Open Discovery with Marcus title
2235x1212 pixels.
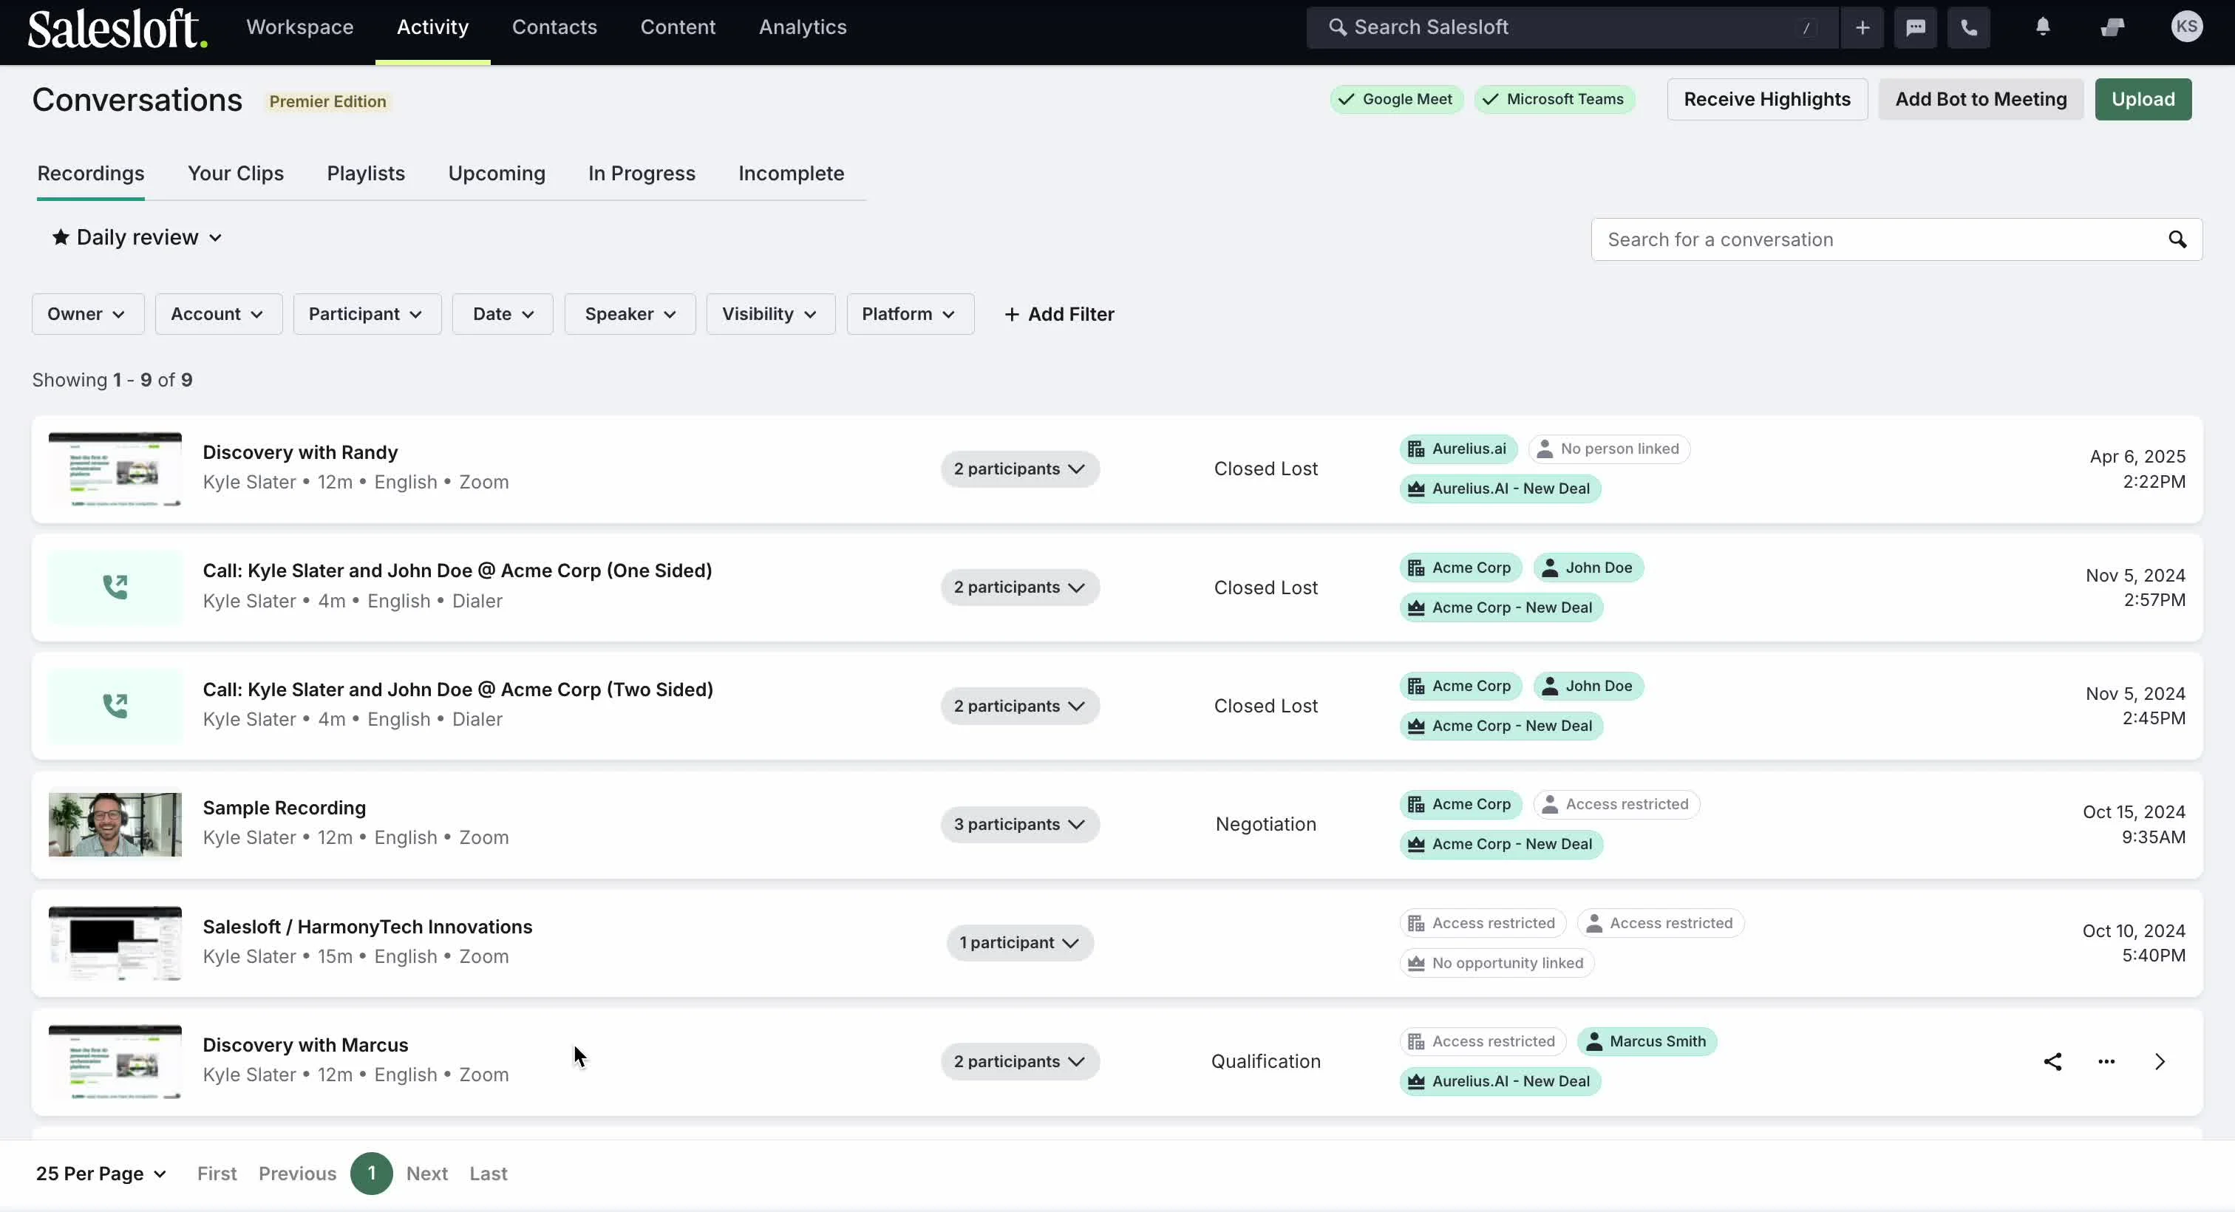pyautogui.click(x=305, y=1044)
